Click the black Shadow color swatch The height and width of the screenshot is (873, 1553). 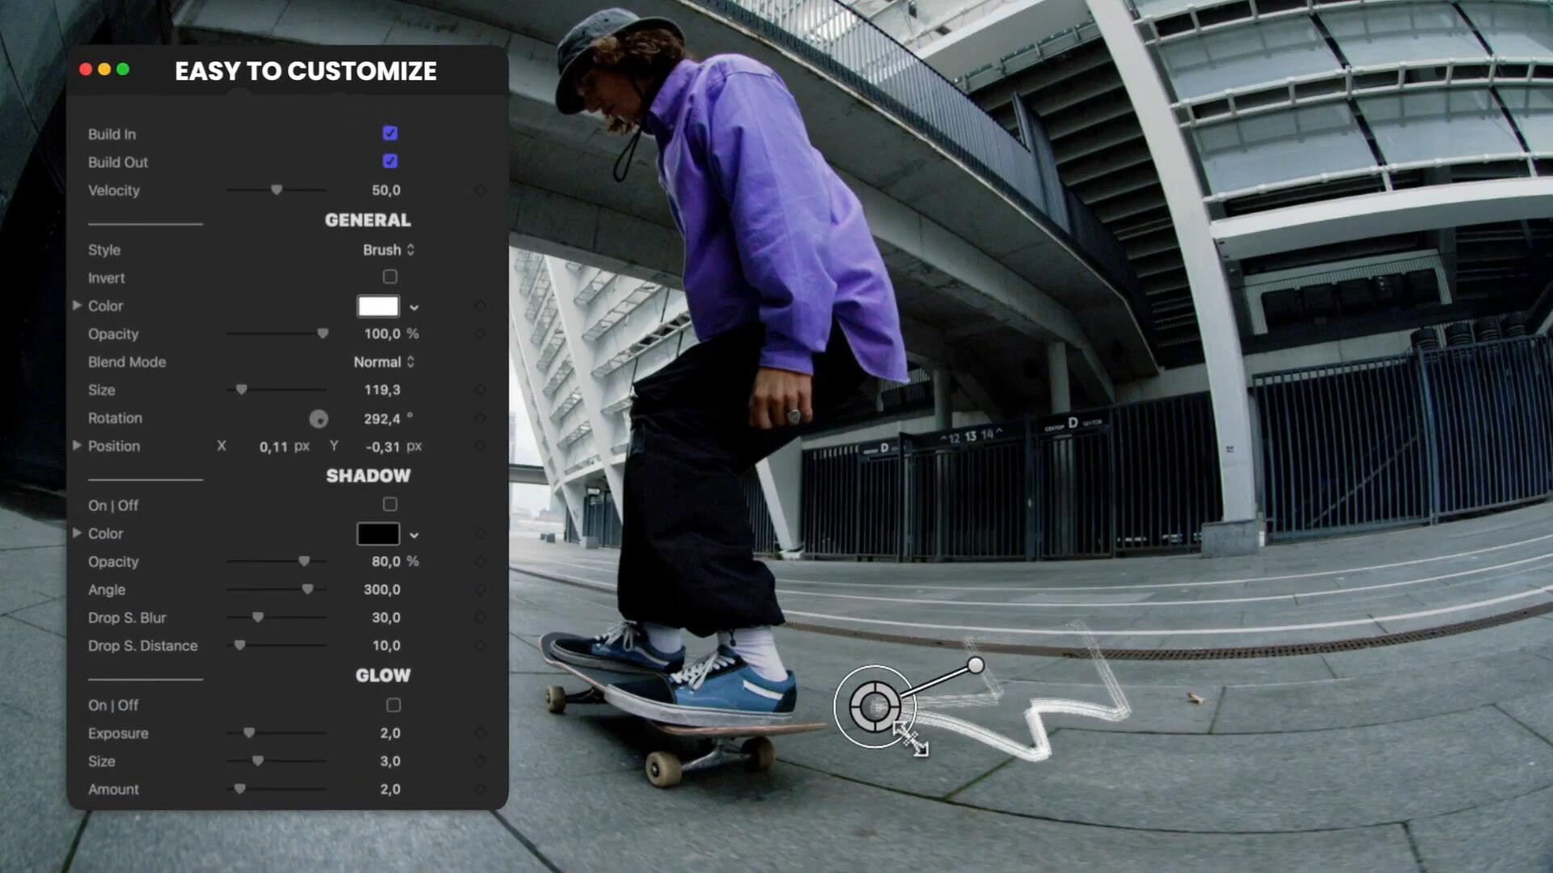[378, 534]
